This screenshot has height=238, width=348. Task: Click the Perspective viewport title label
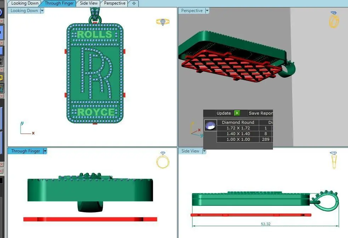click(192, 11)
